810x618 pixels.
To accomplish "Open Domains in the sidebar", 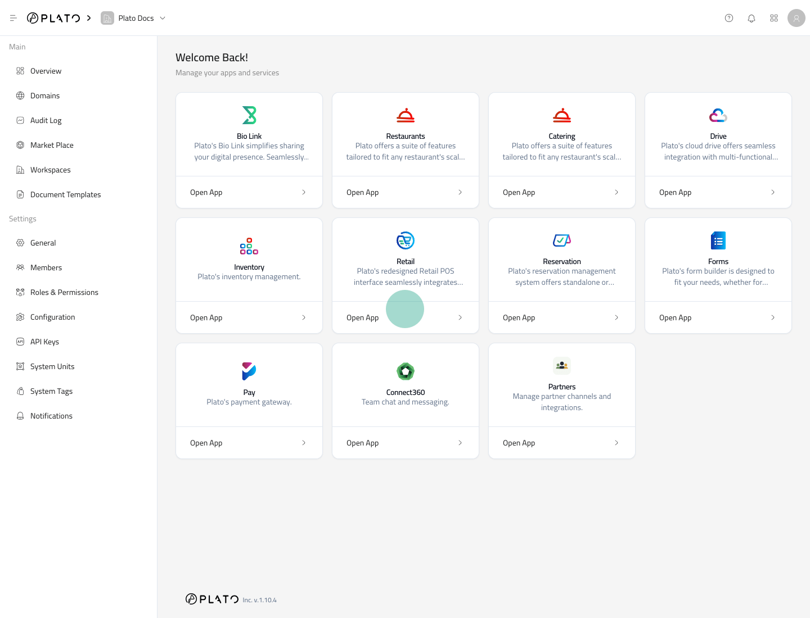I will point(78,96).
